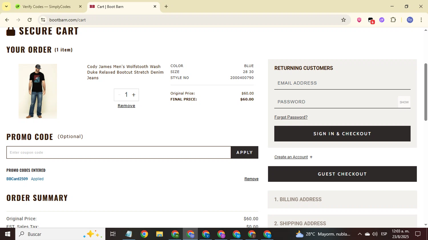Open the notepad-style taskbar app
This screenshot has width=428, height=240.
[x=129, y=234]
